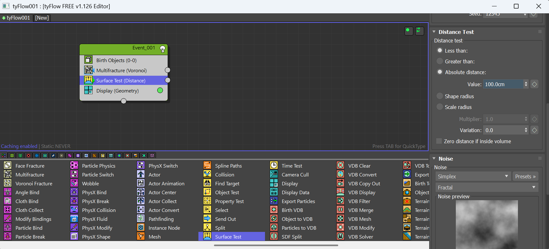Collapse the Distance Test rollout
The image size is (549, 249).
coord(434,32)
